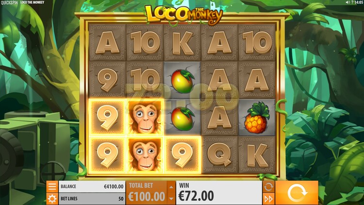The height and width of the screenshot is (205, 364).
Task: Click the Win €72.00 display
Action: coord(219,193)
